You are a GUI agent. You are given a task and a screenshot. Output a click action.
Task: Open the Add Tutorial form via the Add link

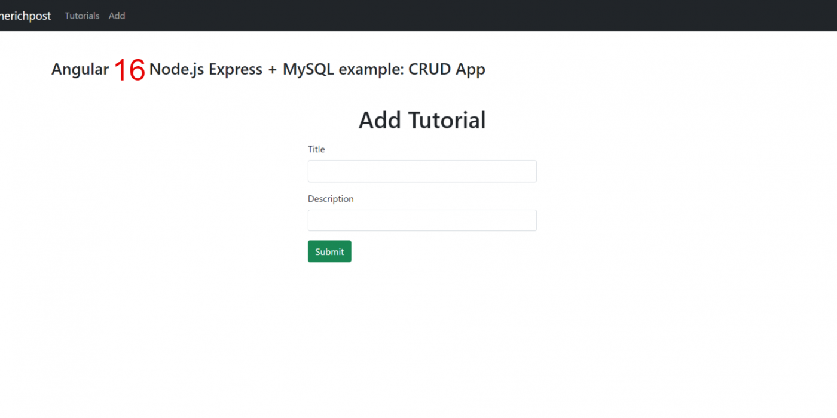tap(117, 16)
